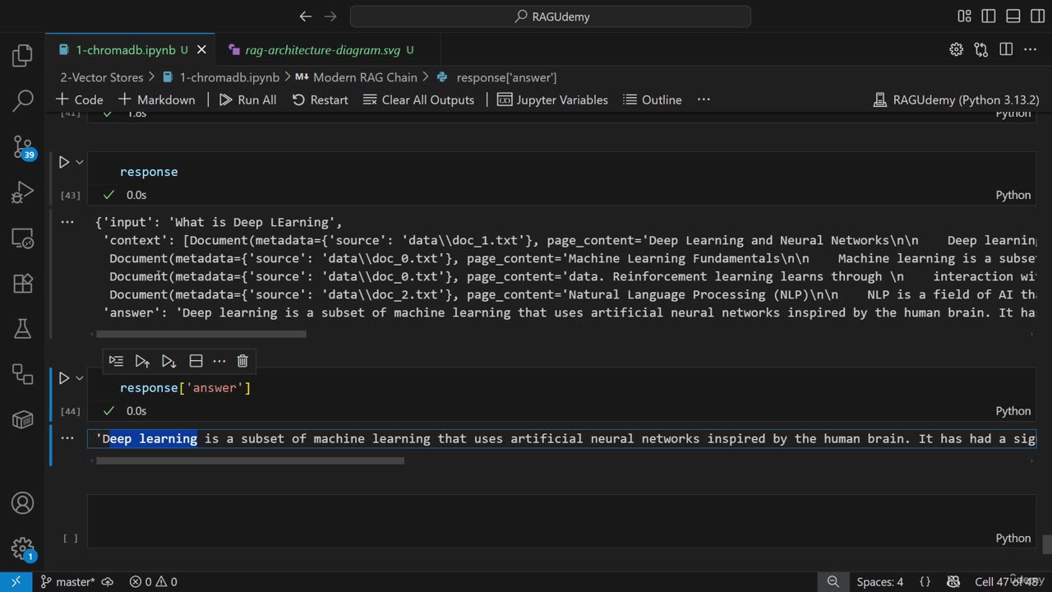1052x592 pixels.
Task: Click the split cell icon in cell toolbar
Action: coord(196,361)
